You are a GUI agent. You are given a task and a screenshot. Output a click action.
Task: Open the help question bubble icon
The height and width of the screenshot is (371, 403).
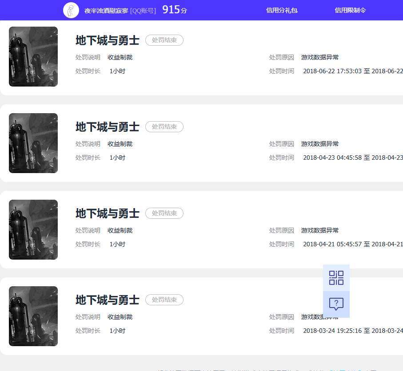click(336, 304)
